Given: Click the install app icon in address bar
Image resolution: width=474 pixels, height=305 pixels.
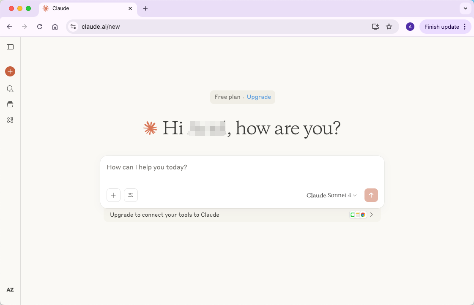Looking at the screenshot, I should [375, 27].
